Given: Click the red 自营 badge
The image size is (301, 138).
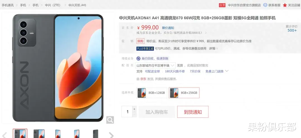Looking at the screenshot, I should point(222,5).
